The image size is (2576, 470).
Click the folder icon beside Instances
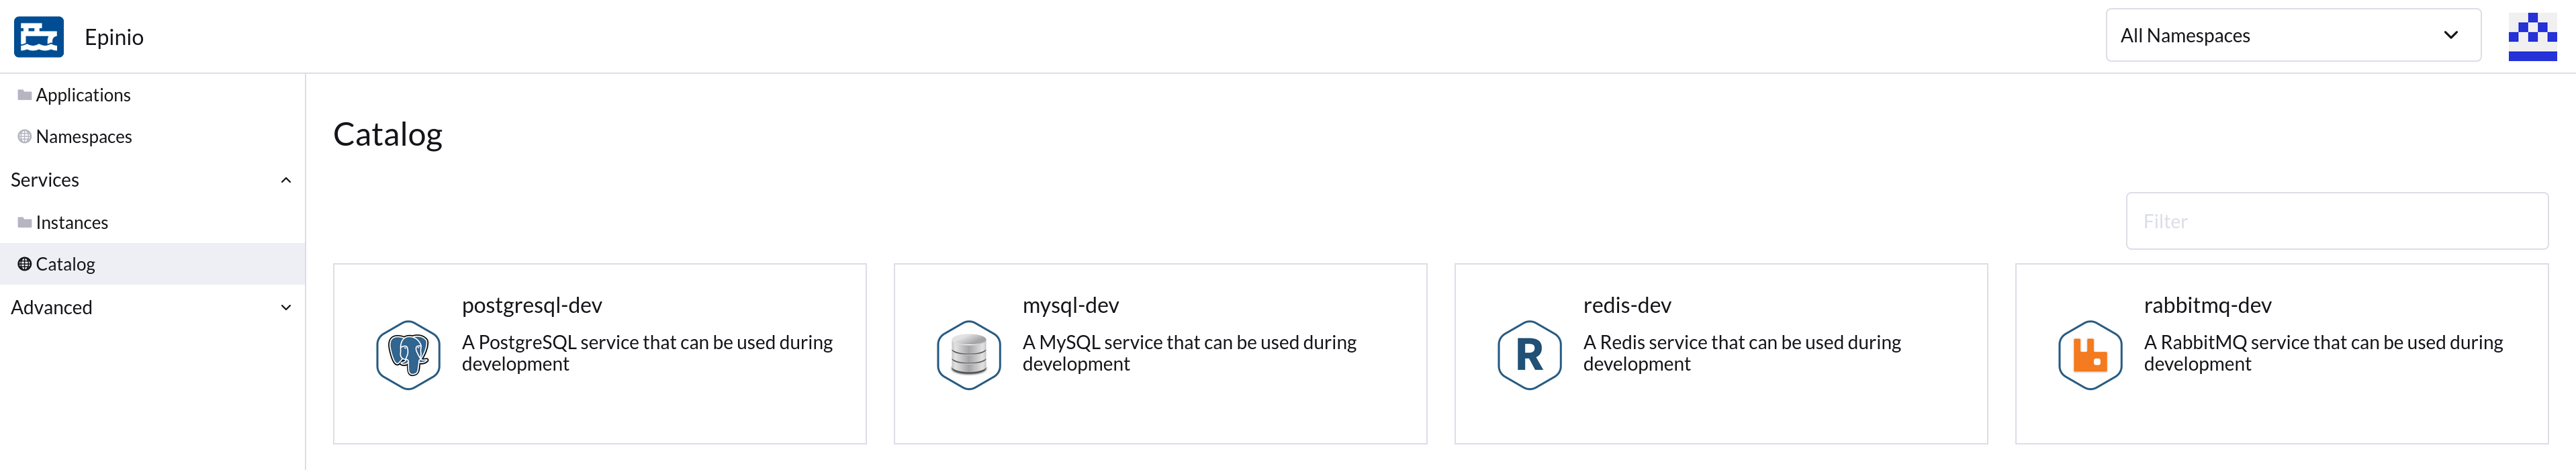24,223
